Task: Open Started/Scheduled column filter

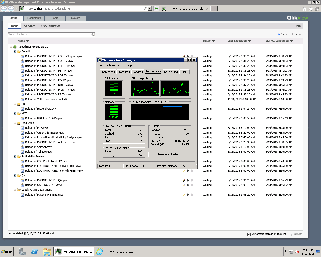Action: [291, 41]
